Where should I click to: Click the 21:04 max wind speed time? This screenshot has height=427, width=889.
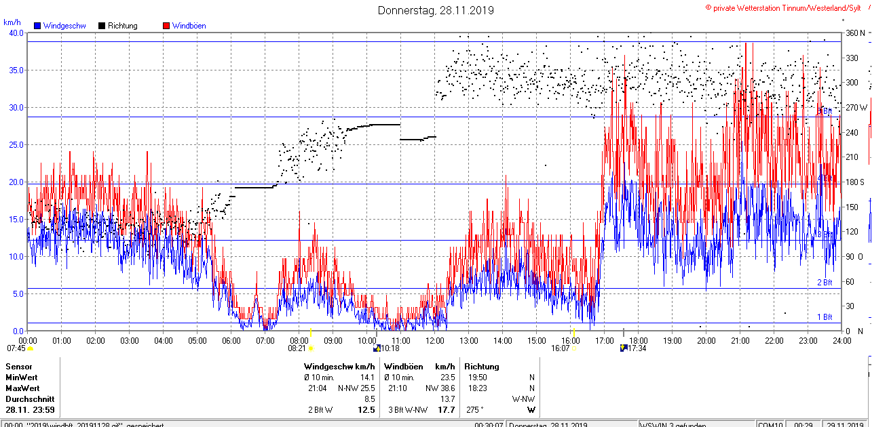[318, 388]
